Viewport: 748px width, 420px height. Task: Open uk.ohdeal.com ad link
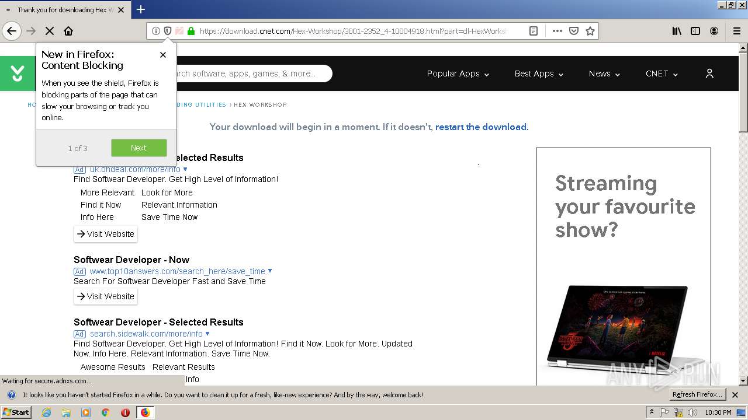pyautogui.click(x=135, y=169)
